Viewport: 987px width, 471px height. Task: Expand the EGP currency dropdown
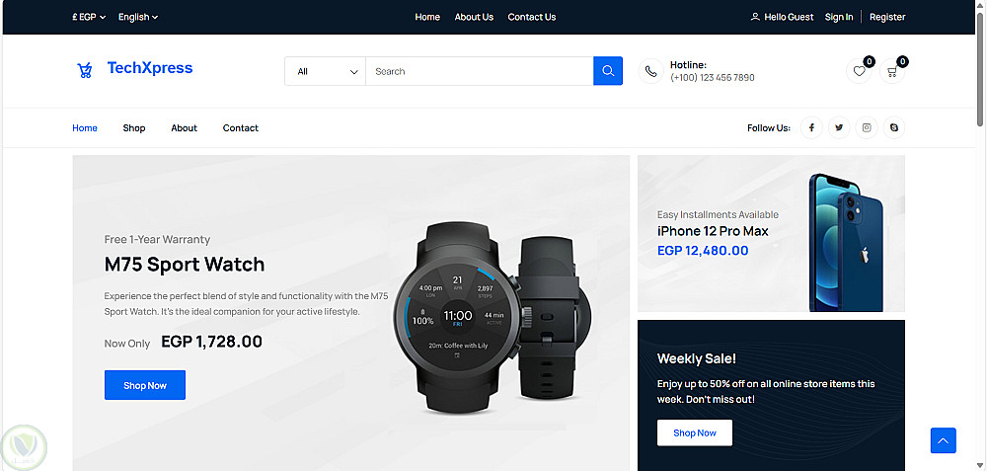pyautogui.click(x=89, y=17)
